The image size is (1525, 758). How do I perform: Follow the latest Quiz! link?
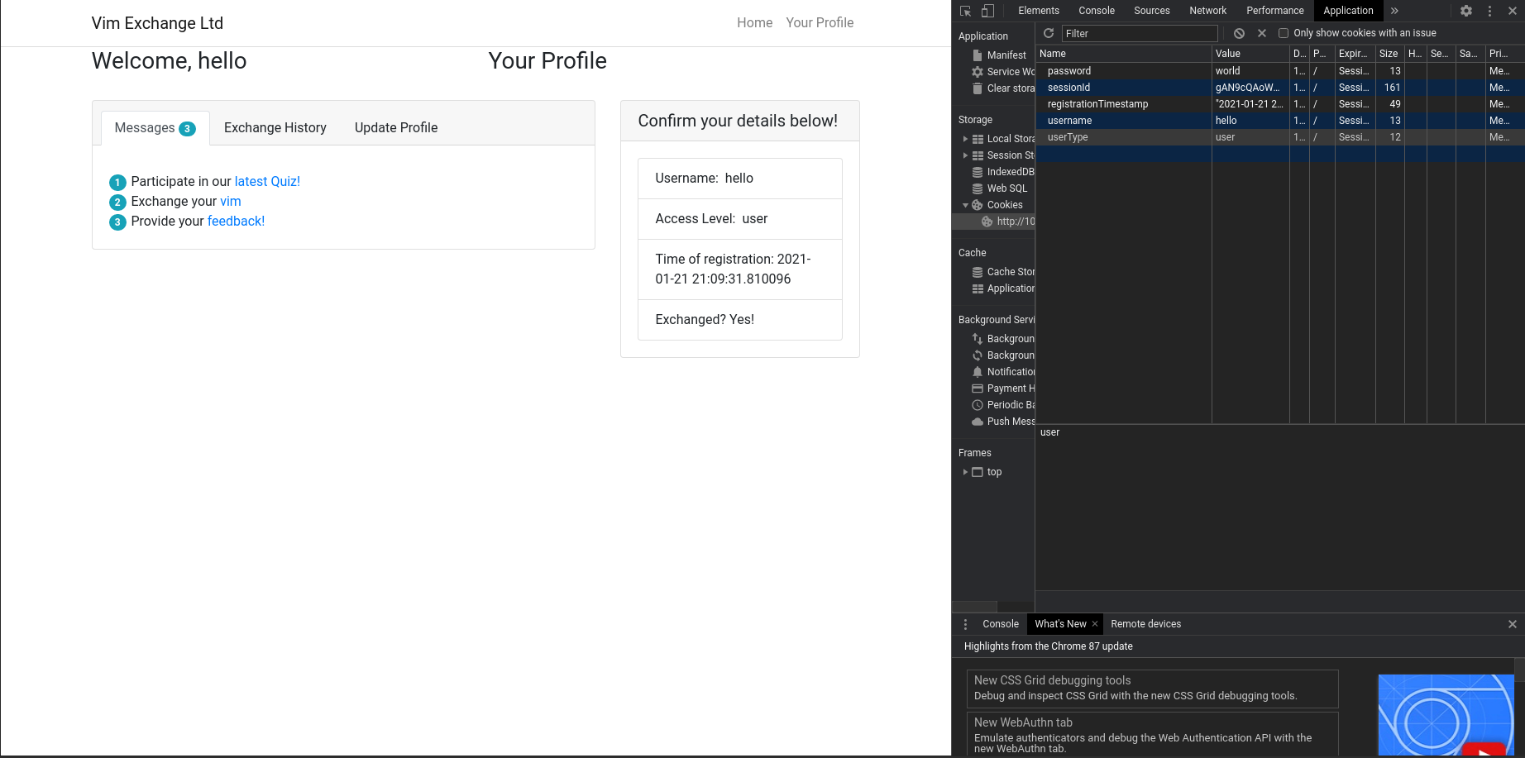click(x=267, y=182)
